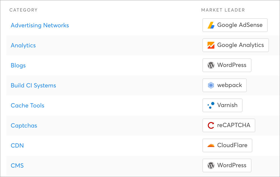Click the Google Analytics chart icon
Image resolution: width=280 pixels, height=177 pixels.
211,45
